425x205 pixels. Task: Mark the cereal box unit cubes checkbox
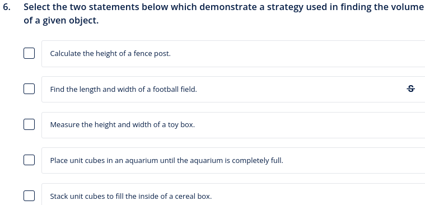pyautogui.click(x=29, y=196)
